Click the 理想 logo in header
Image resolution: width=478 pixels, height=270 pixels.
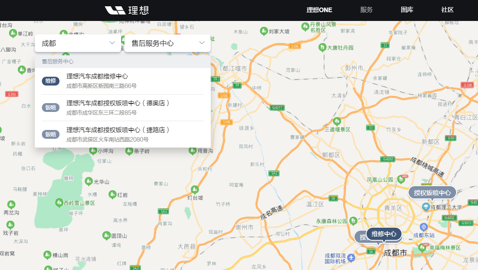point(127,10)
